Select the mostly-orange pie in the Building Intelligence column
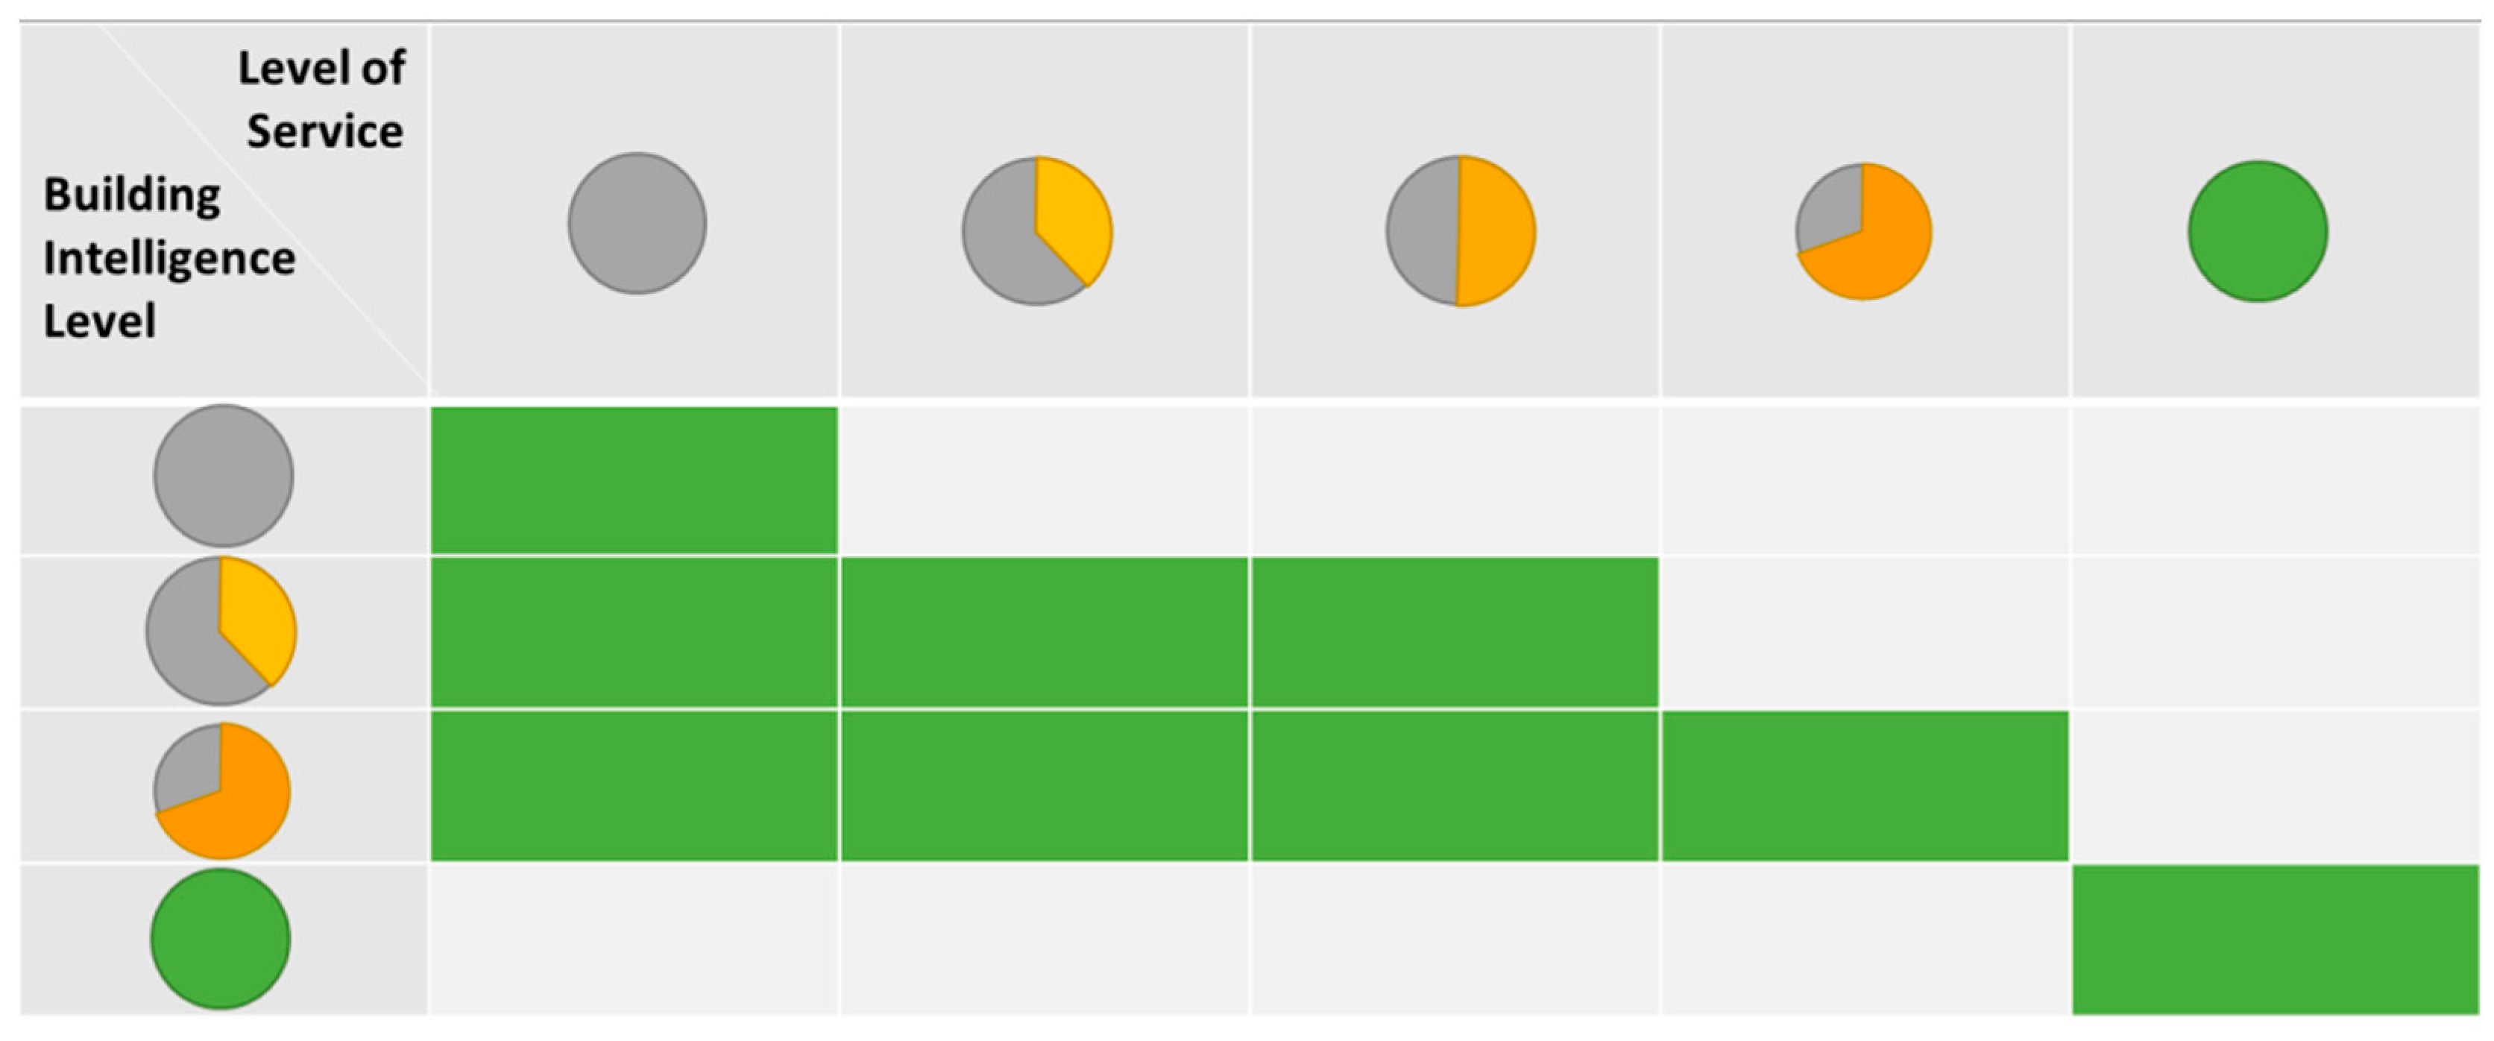2494x1041 pixels. (x=221, y=790)
